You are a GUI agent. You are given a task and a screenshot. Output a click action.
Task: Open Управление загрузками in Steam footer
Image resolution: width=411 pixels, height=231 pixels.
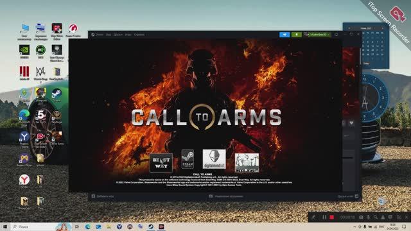(x=226, y=196)
